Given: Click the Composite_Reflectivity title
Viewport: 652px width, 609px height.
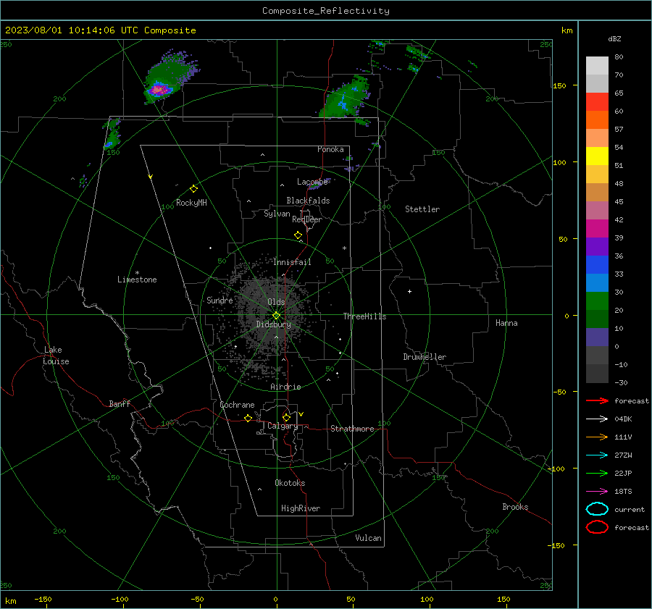Looking at the screenshot, I should pos(326,11).
